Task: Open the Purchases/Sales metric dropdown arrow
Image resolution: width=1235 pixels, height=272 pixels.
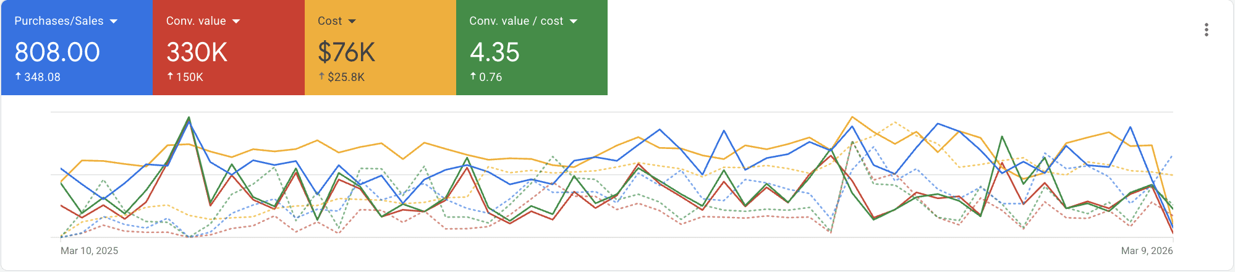Action: (114, 21)
